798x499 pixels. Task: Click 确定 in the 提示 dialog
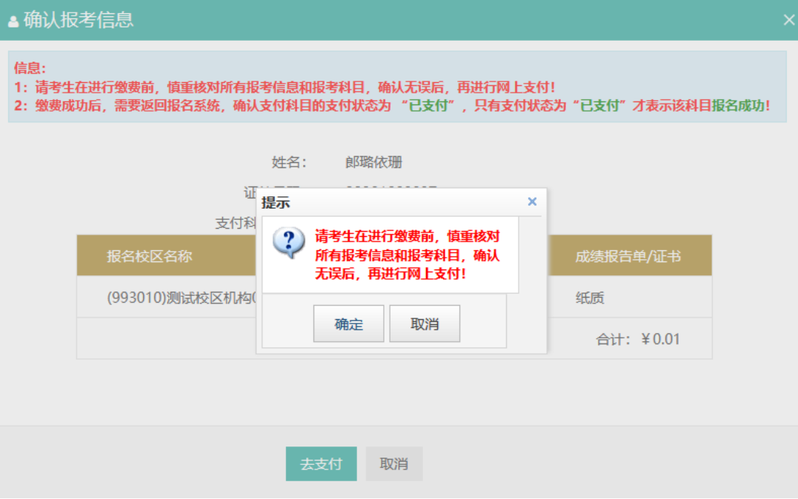pos(348,324)
